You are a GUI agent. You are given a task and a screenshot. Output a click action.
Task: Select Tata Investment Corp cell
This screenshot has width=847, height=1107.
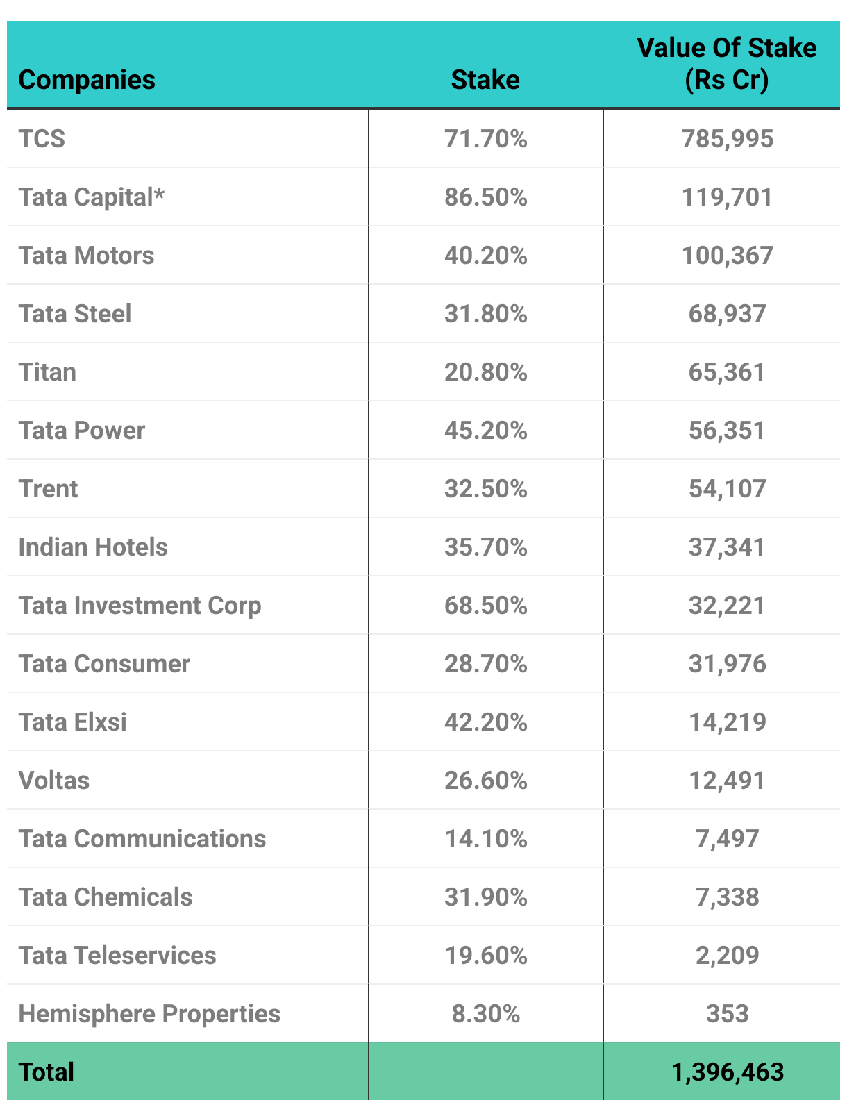[x=140, y=606]
